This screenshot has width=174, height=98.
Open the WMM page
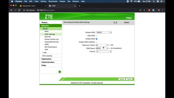pos(46,44)
